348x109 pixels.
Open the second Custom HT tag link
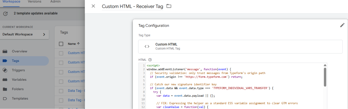(76, 62)
